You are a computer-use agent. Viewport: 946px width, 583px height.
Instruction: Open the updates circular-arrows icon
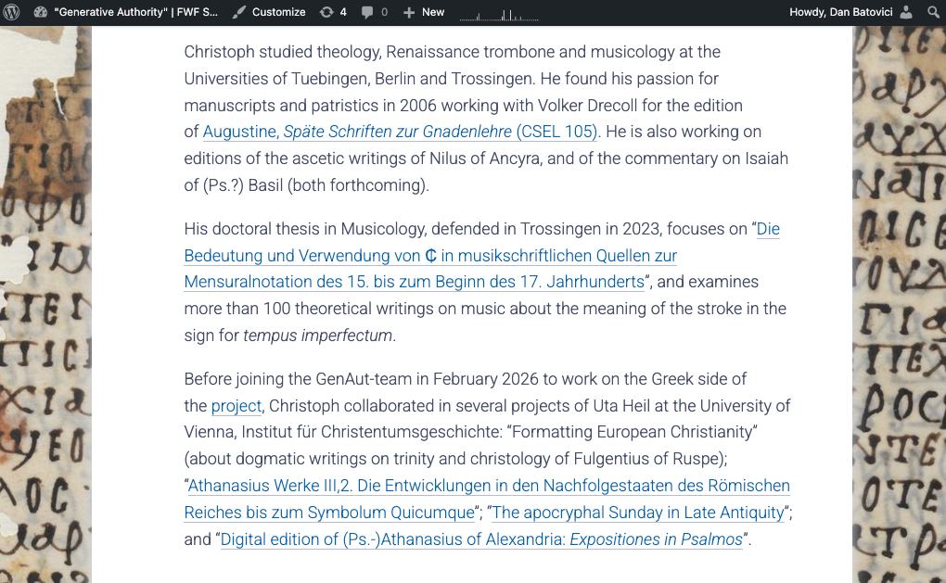(x=326, y=12)
